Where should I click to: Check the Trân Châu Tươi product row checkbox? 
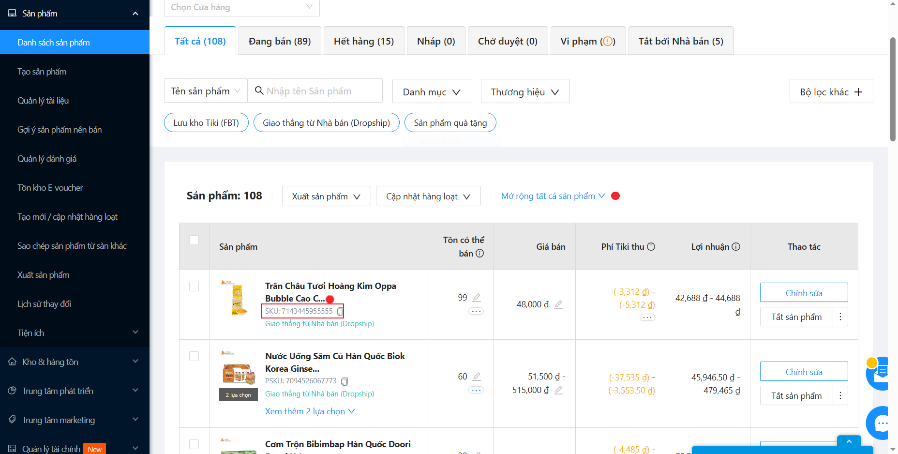(x=194, y=287)
